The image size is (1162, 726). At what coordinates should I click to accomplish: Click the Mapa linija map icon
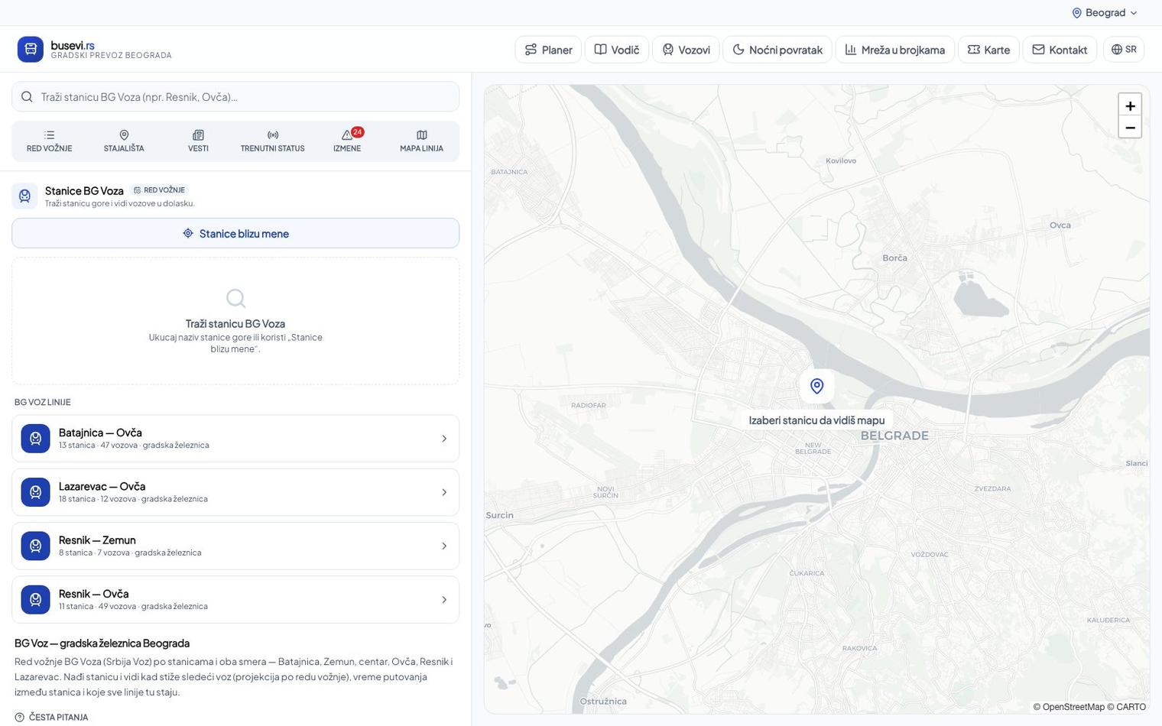coord(421,135)
